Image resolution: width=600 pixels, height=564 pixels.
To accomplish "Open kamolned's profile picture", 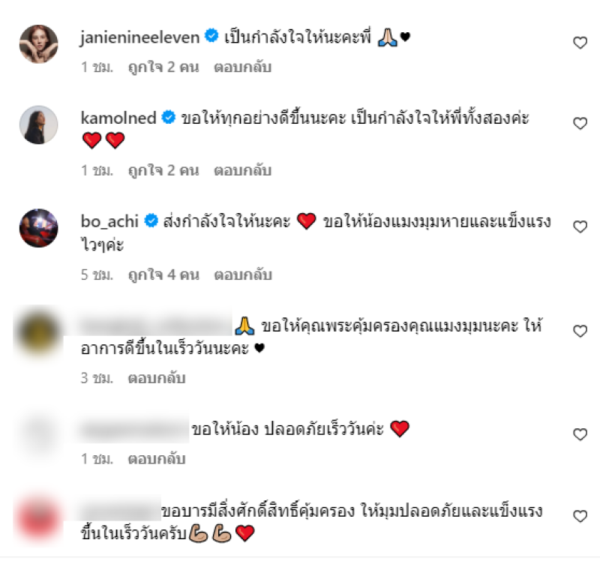I will coord(39,124).
